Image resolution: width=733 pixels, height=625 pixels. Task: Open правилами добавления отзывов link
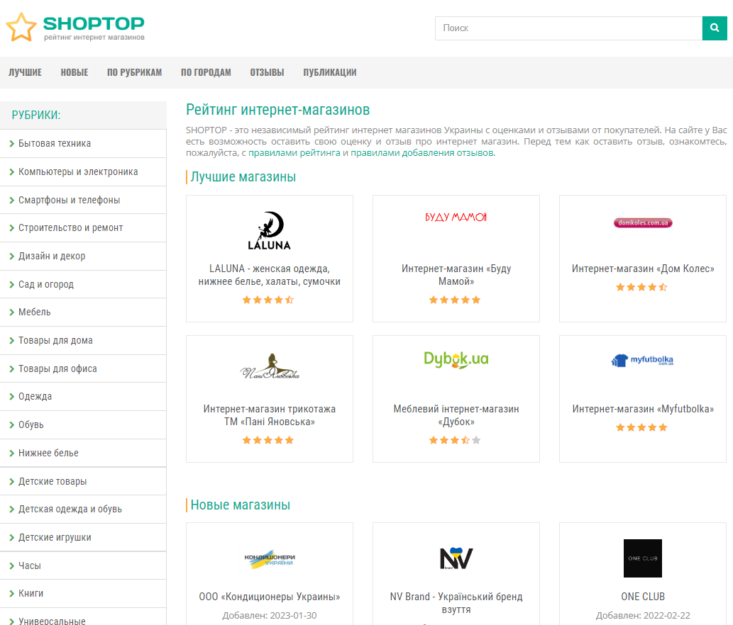tap(422, 152)
